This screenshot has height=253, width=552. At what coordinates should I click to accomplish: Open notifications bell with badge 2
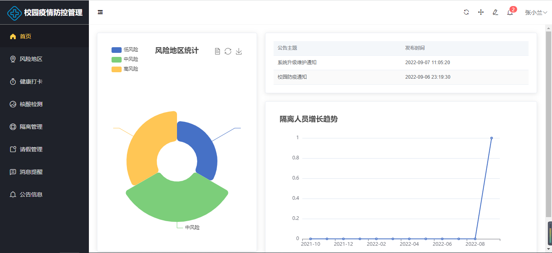[x=510, y=13]
